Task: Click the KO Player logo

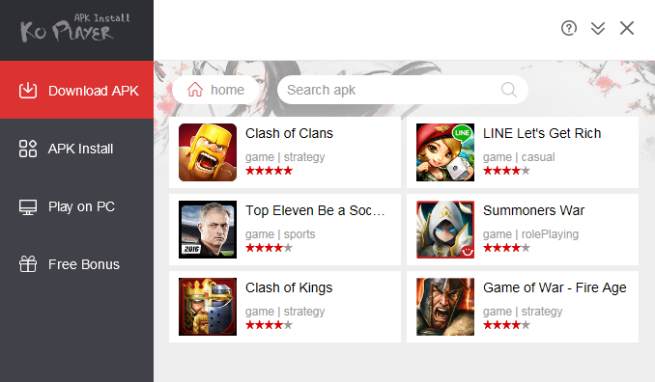Action: 74,28
